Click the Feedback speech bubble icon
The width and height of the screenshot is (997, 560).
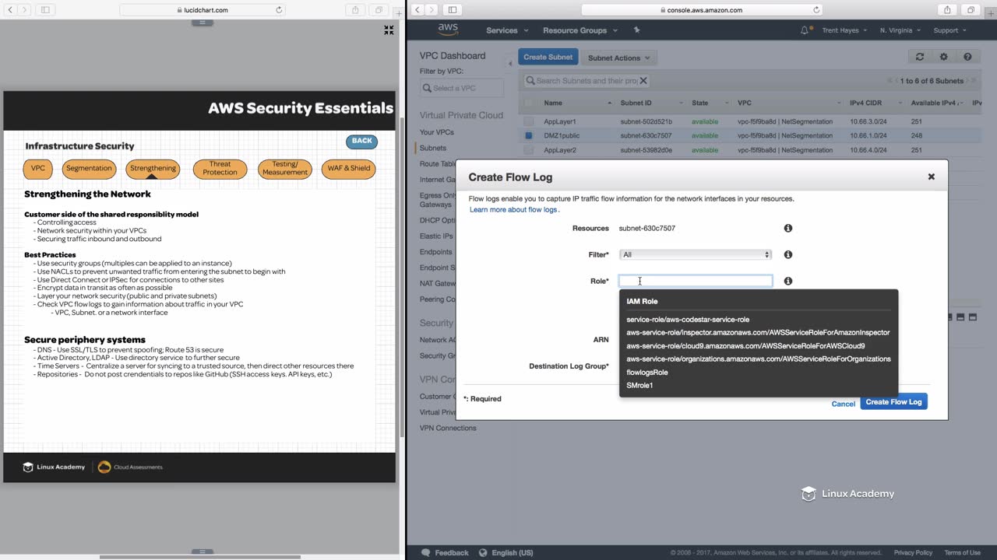coord(425,552)
